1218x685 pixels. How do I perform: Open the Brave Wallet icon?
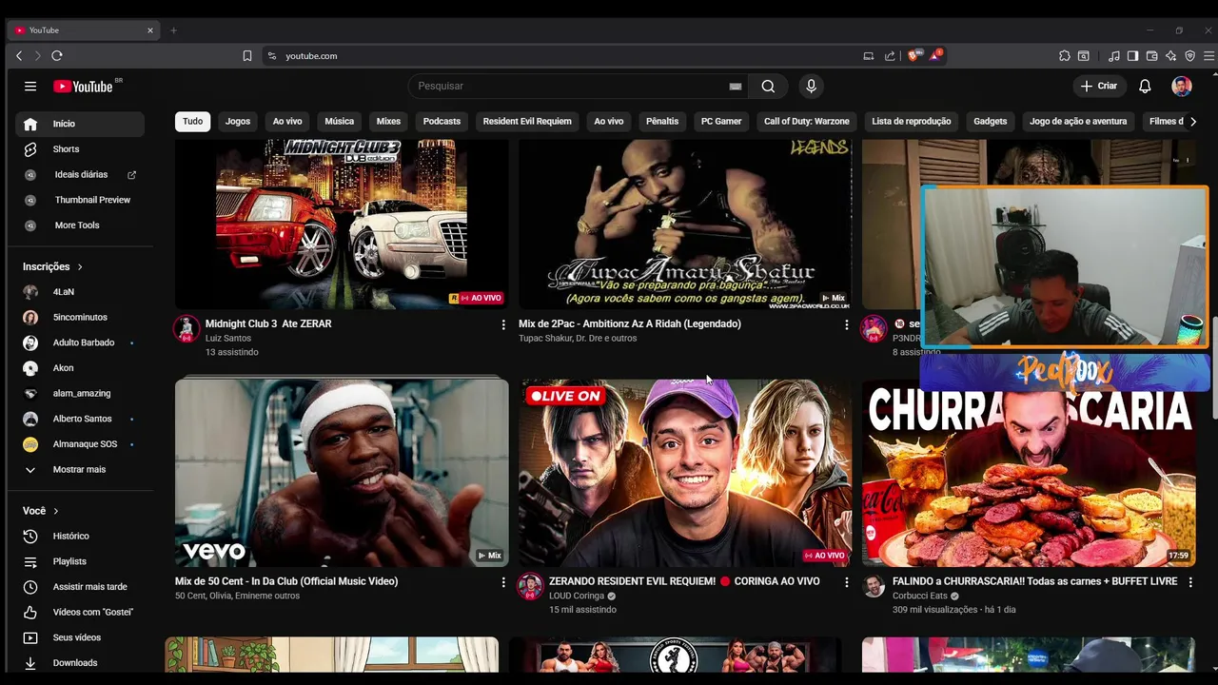1151,56
